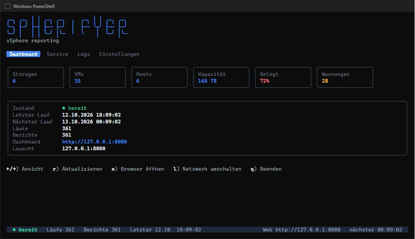The image size is (415, 239).
Task: Click the Hosts card
Action: coord(159,77)
